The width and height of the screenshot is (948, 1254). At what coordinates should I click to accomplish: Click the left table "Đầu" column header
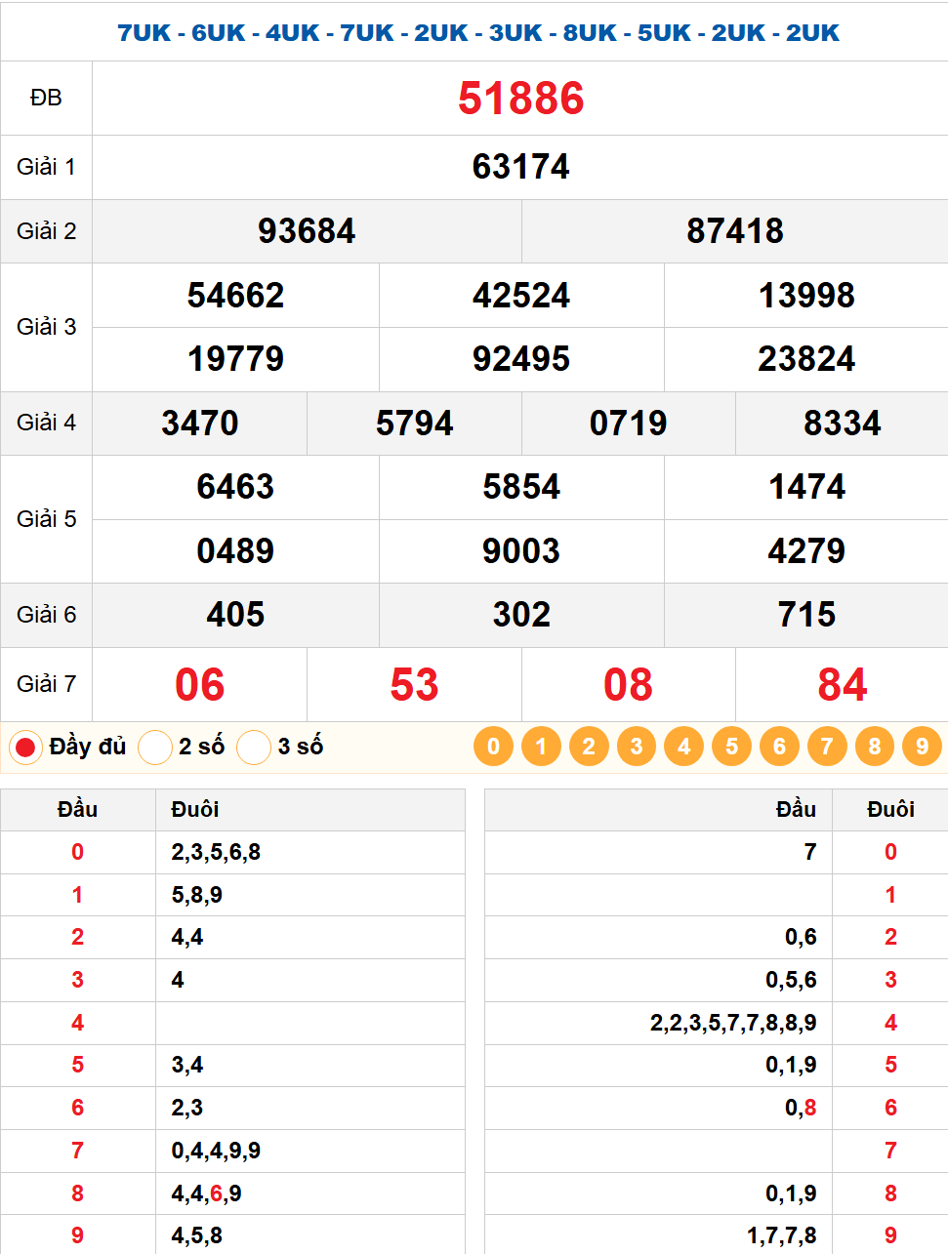(x=77, y=809)
